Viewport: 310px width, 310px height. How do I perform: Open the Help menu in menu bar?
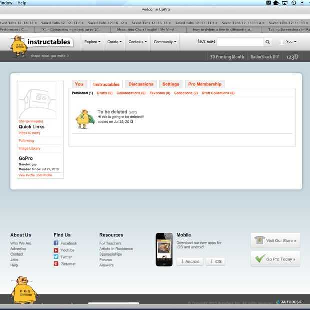pos(22,3)
